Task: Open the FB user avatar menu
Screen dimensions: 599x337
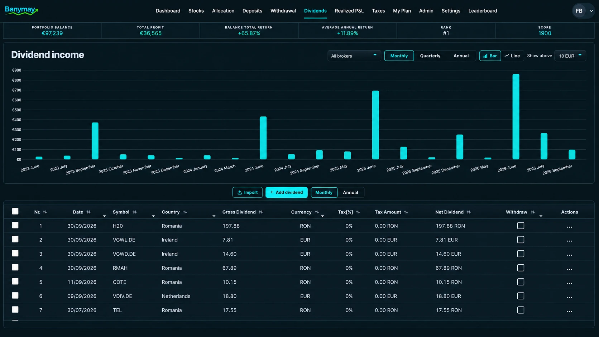Action: pyautogui.click(x=579, y=11)
